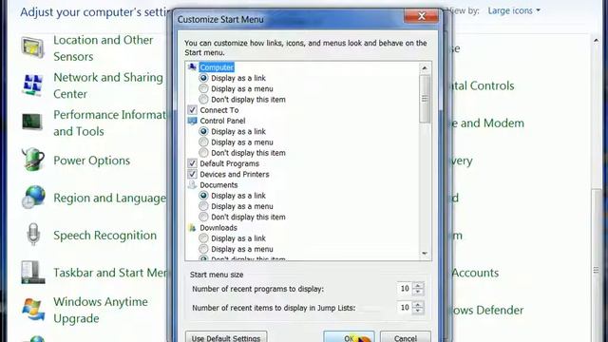The width and height of the screenshot is (608, 342).
Task: Open Performance Information and Tools icon
Action: pos(32,123)
